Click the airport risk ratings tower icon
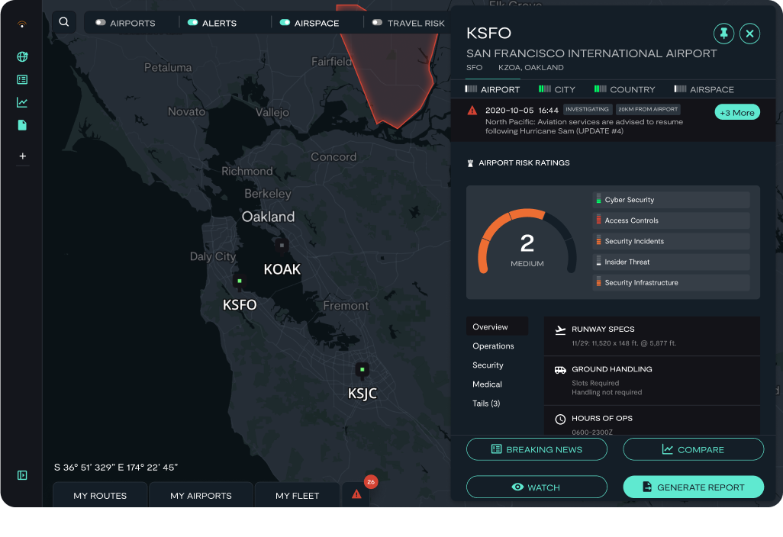This screenshot has height=537, width=783. pos(470,163)
